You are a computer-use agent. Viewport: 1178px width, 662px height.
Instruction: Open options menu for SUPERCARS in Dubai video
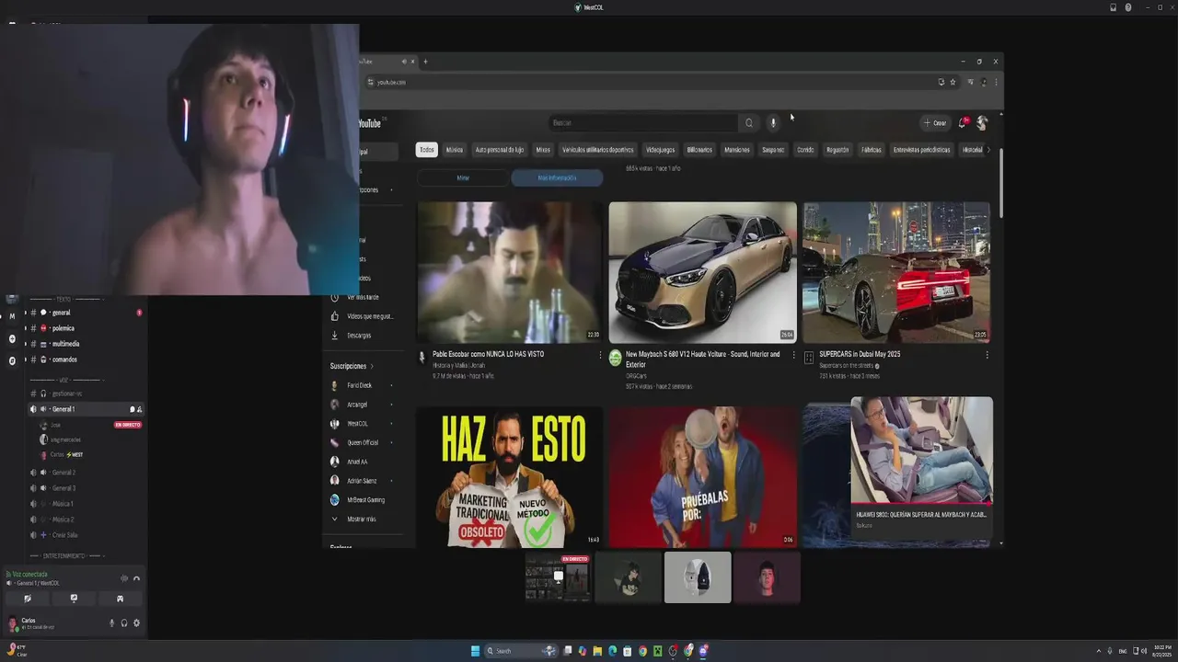987,355
